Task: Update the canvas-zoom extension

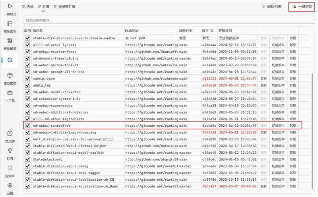Action: (264, 78)
